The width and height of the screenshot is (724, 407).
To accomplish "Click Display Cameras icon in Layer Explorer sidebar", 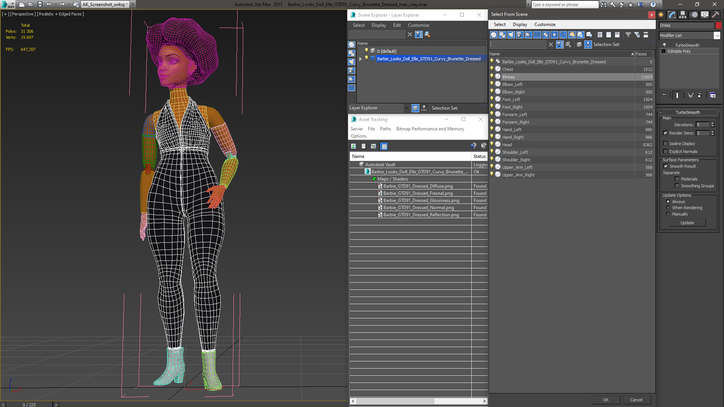I will [351, 70].
